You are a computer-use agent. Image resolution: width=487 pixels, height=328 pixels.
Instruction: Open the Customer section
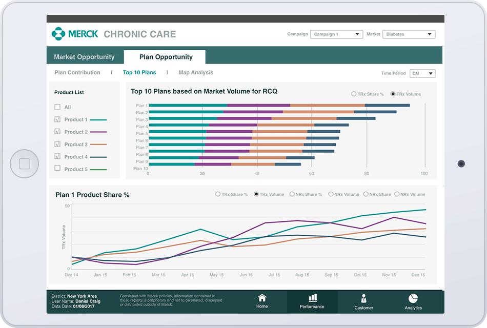coord(363,301)
